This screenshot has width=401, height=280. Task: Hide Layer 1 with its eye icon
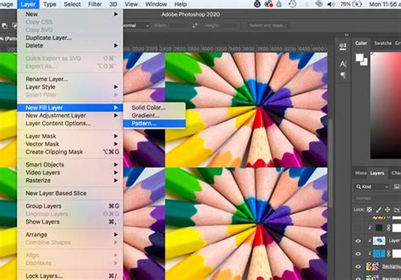click(x=358, y=240)
